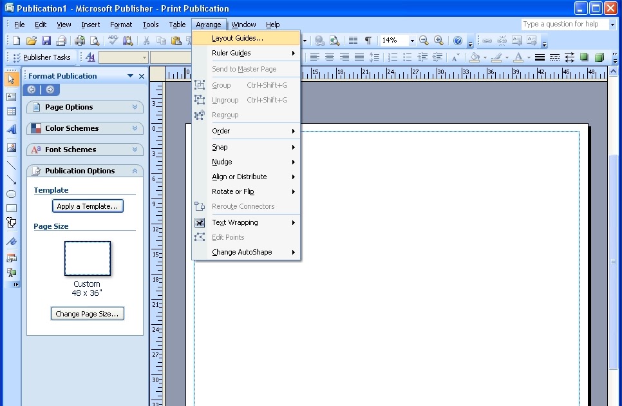
Task: Click Align Text Right icon
Action: [344, 57]
